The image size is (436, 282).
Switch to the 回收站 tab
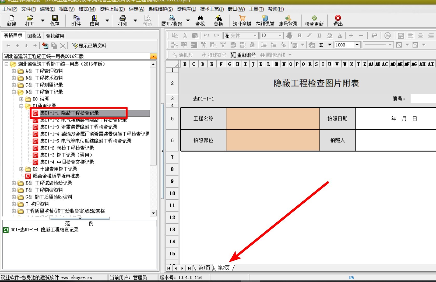point(34,36)
